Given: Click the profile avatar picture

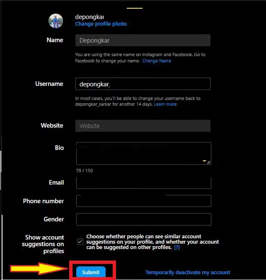Looking at the screenshot, I should pyautogui.click(x=56, y=21).
